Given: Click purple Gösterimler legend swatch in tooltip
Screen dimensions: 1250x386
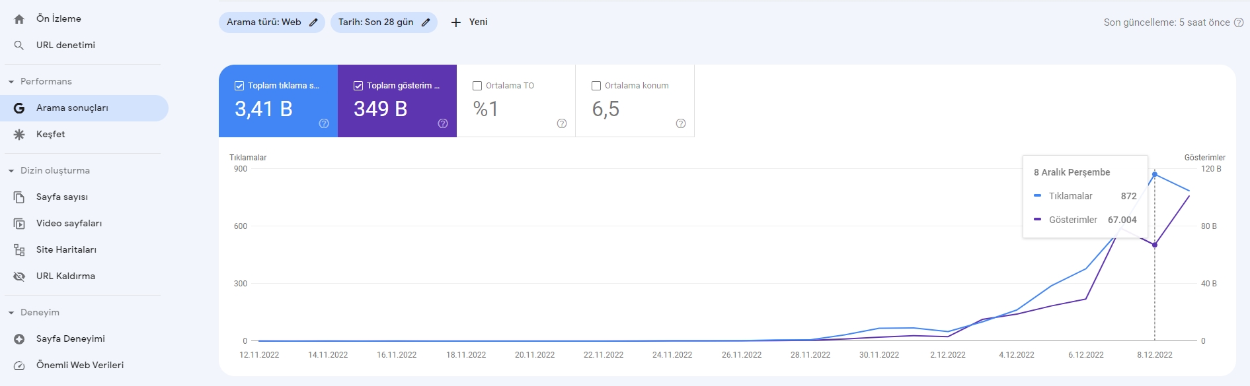Looking at the screenshot, I should (1037, 220).
